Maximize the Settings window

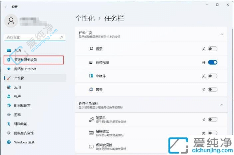(217, 5)
